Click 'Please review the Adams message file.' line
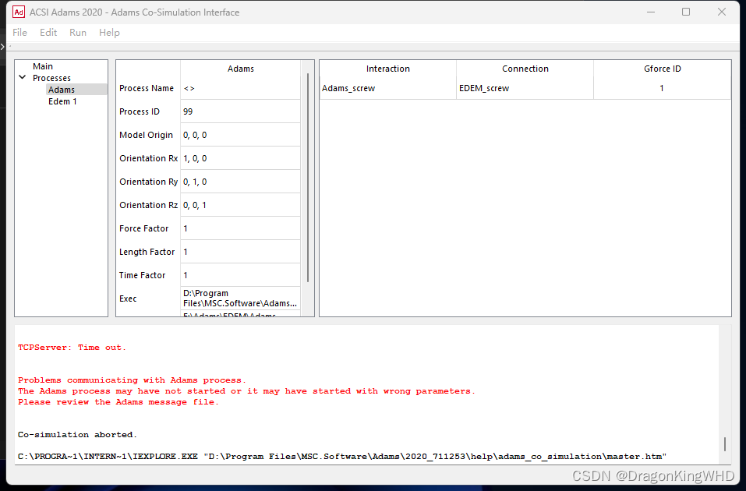 coord(118,402)
